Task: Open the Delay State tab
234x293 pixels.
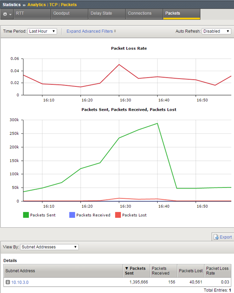Action: tap(101, 13)
